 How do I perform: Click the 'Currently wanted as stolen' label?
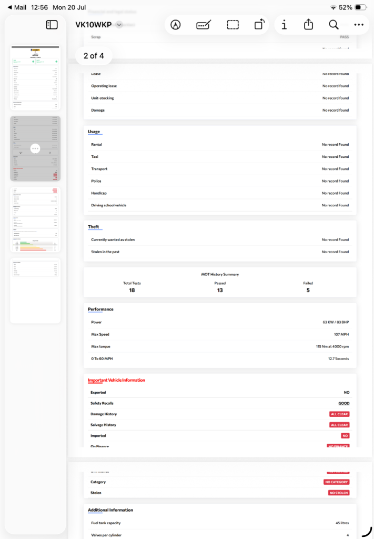(113, 240)
